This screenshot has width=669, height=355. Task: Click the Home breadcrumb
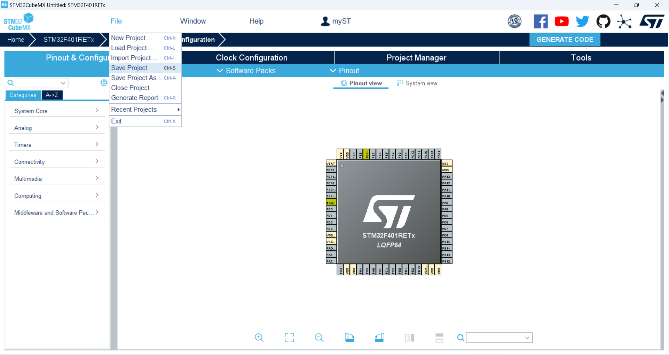point(16,40)
